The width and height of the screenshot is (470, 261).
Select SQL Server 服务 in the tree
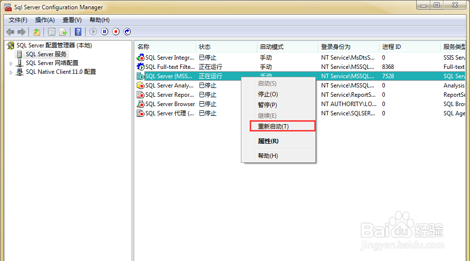46,54
